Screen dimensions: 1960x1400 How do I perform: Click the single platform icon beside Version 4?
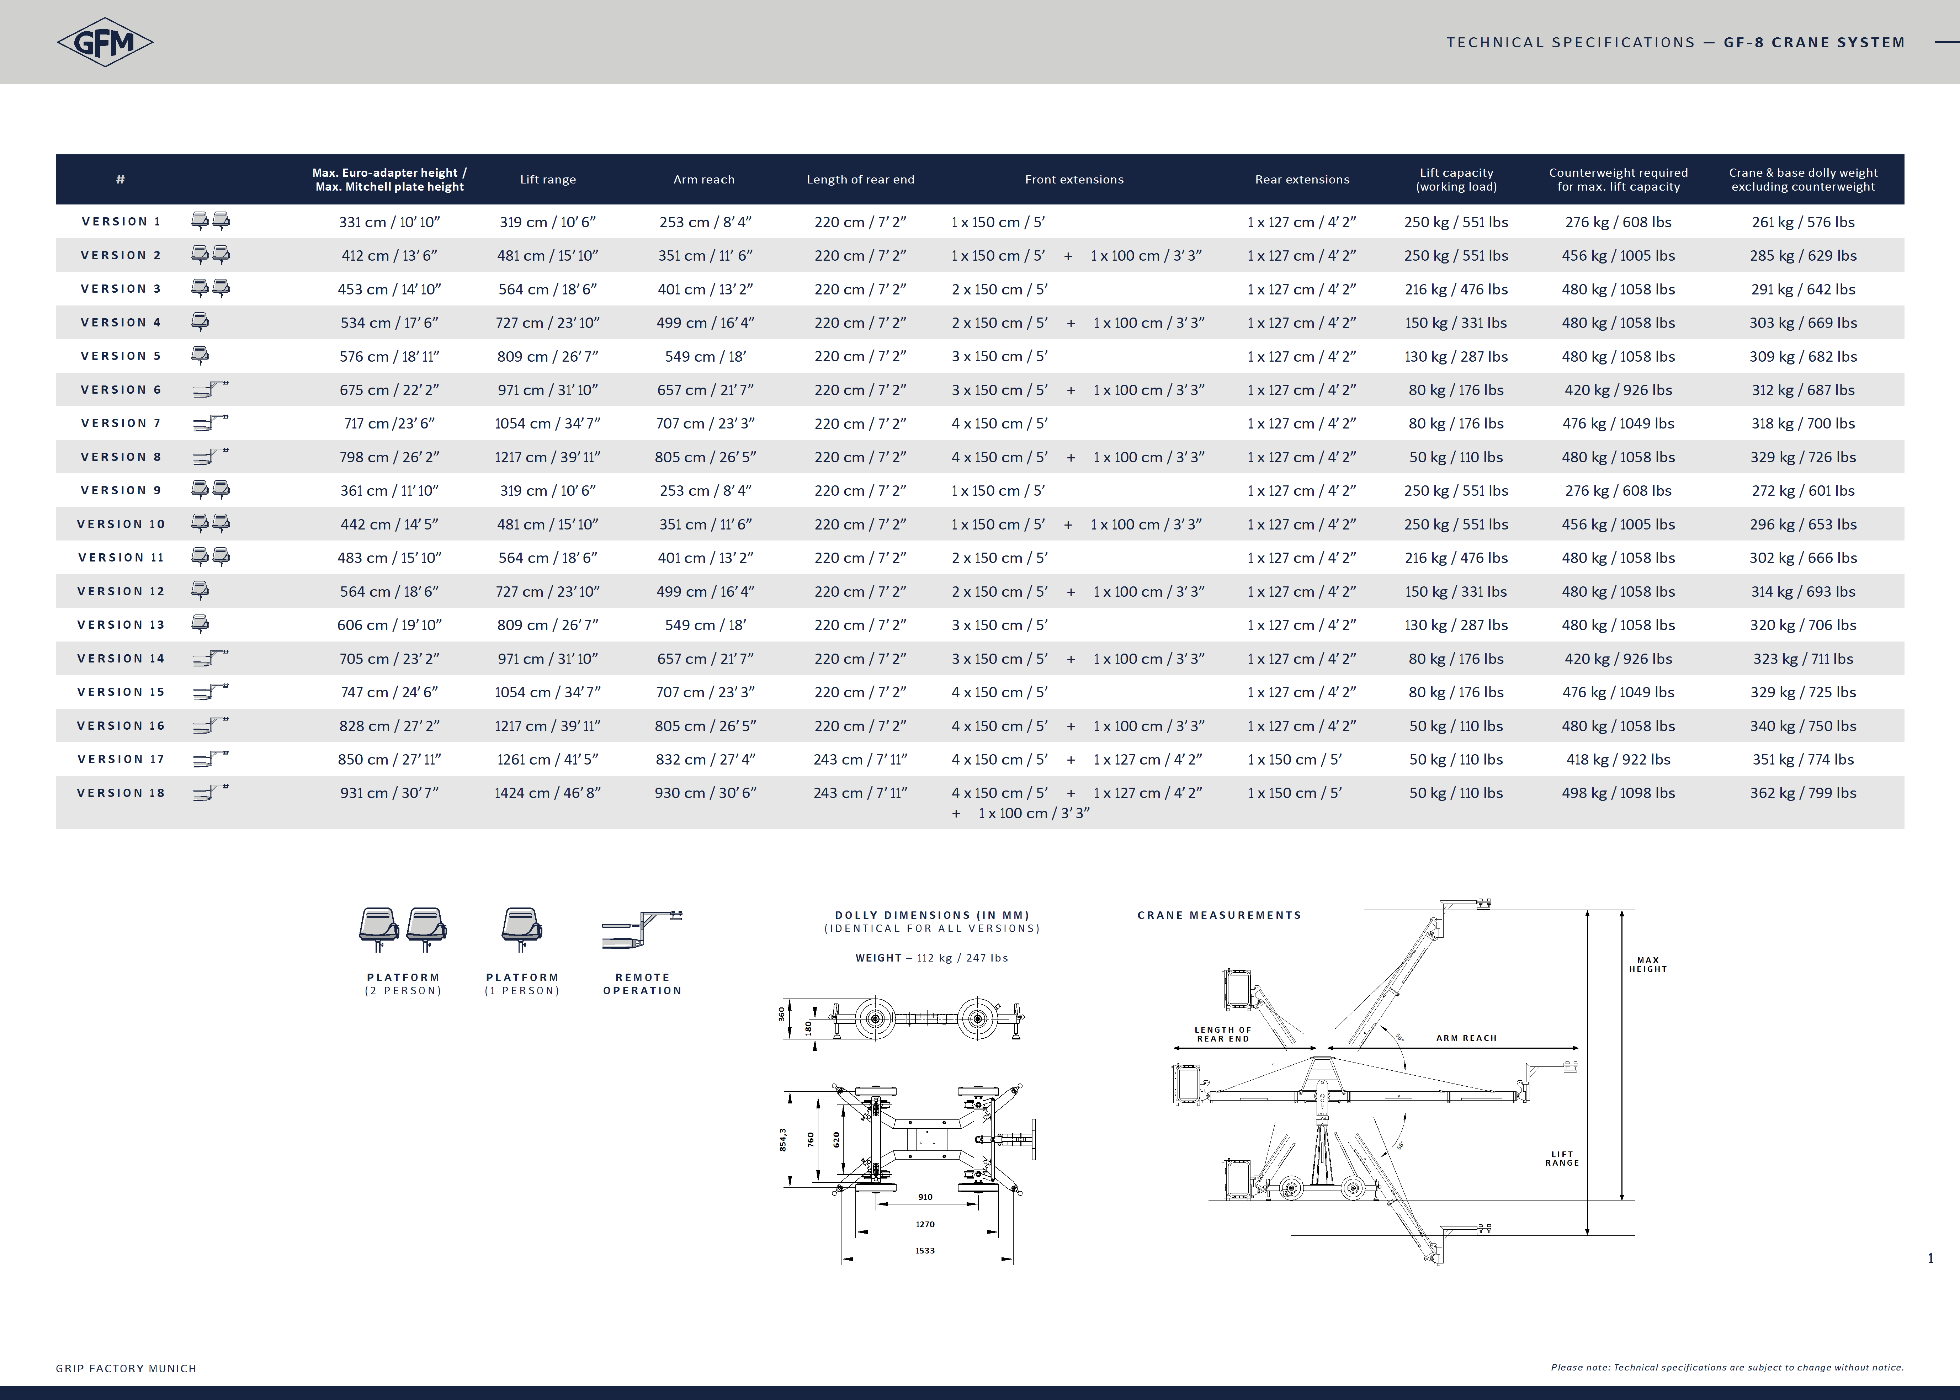click(200, 323)
